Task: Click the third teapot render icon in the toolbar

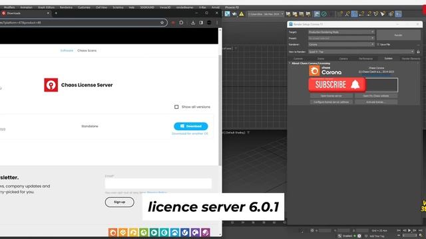Action: (302, 14)
